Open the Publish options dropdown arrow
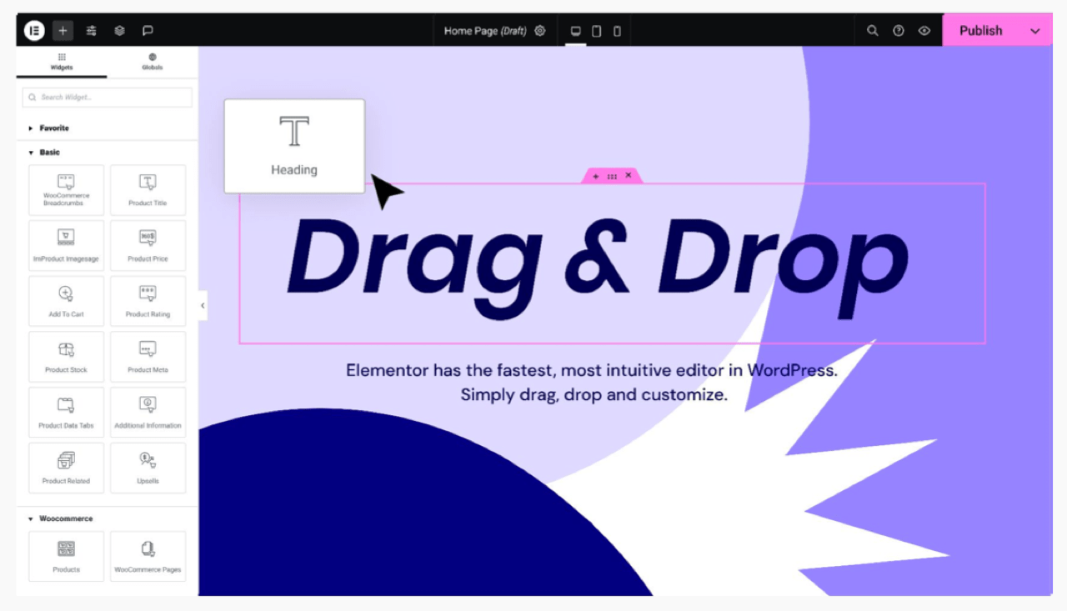Viewport: 1067px width, 611px height. click(1035, 31)
